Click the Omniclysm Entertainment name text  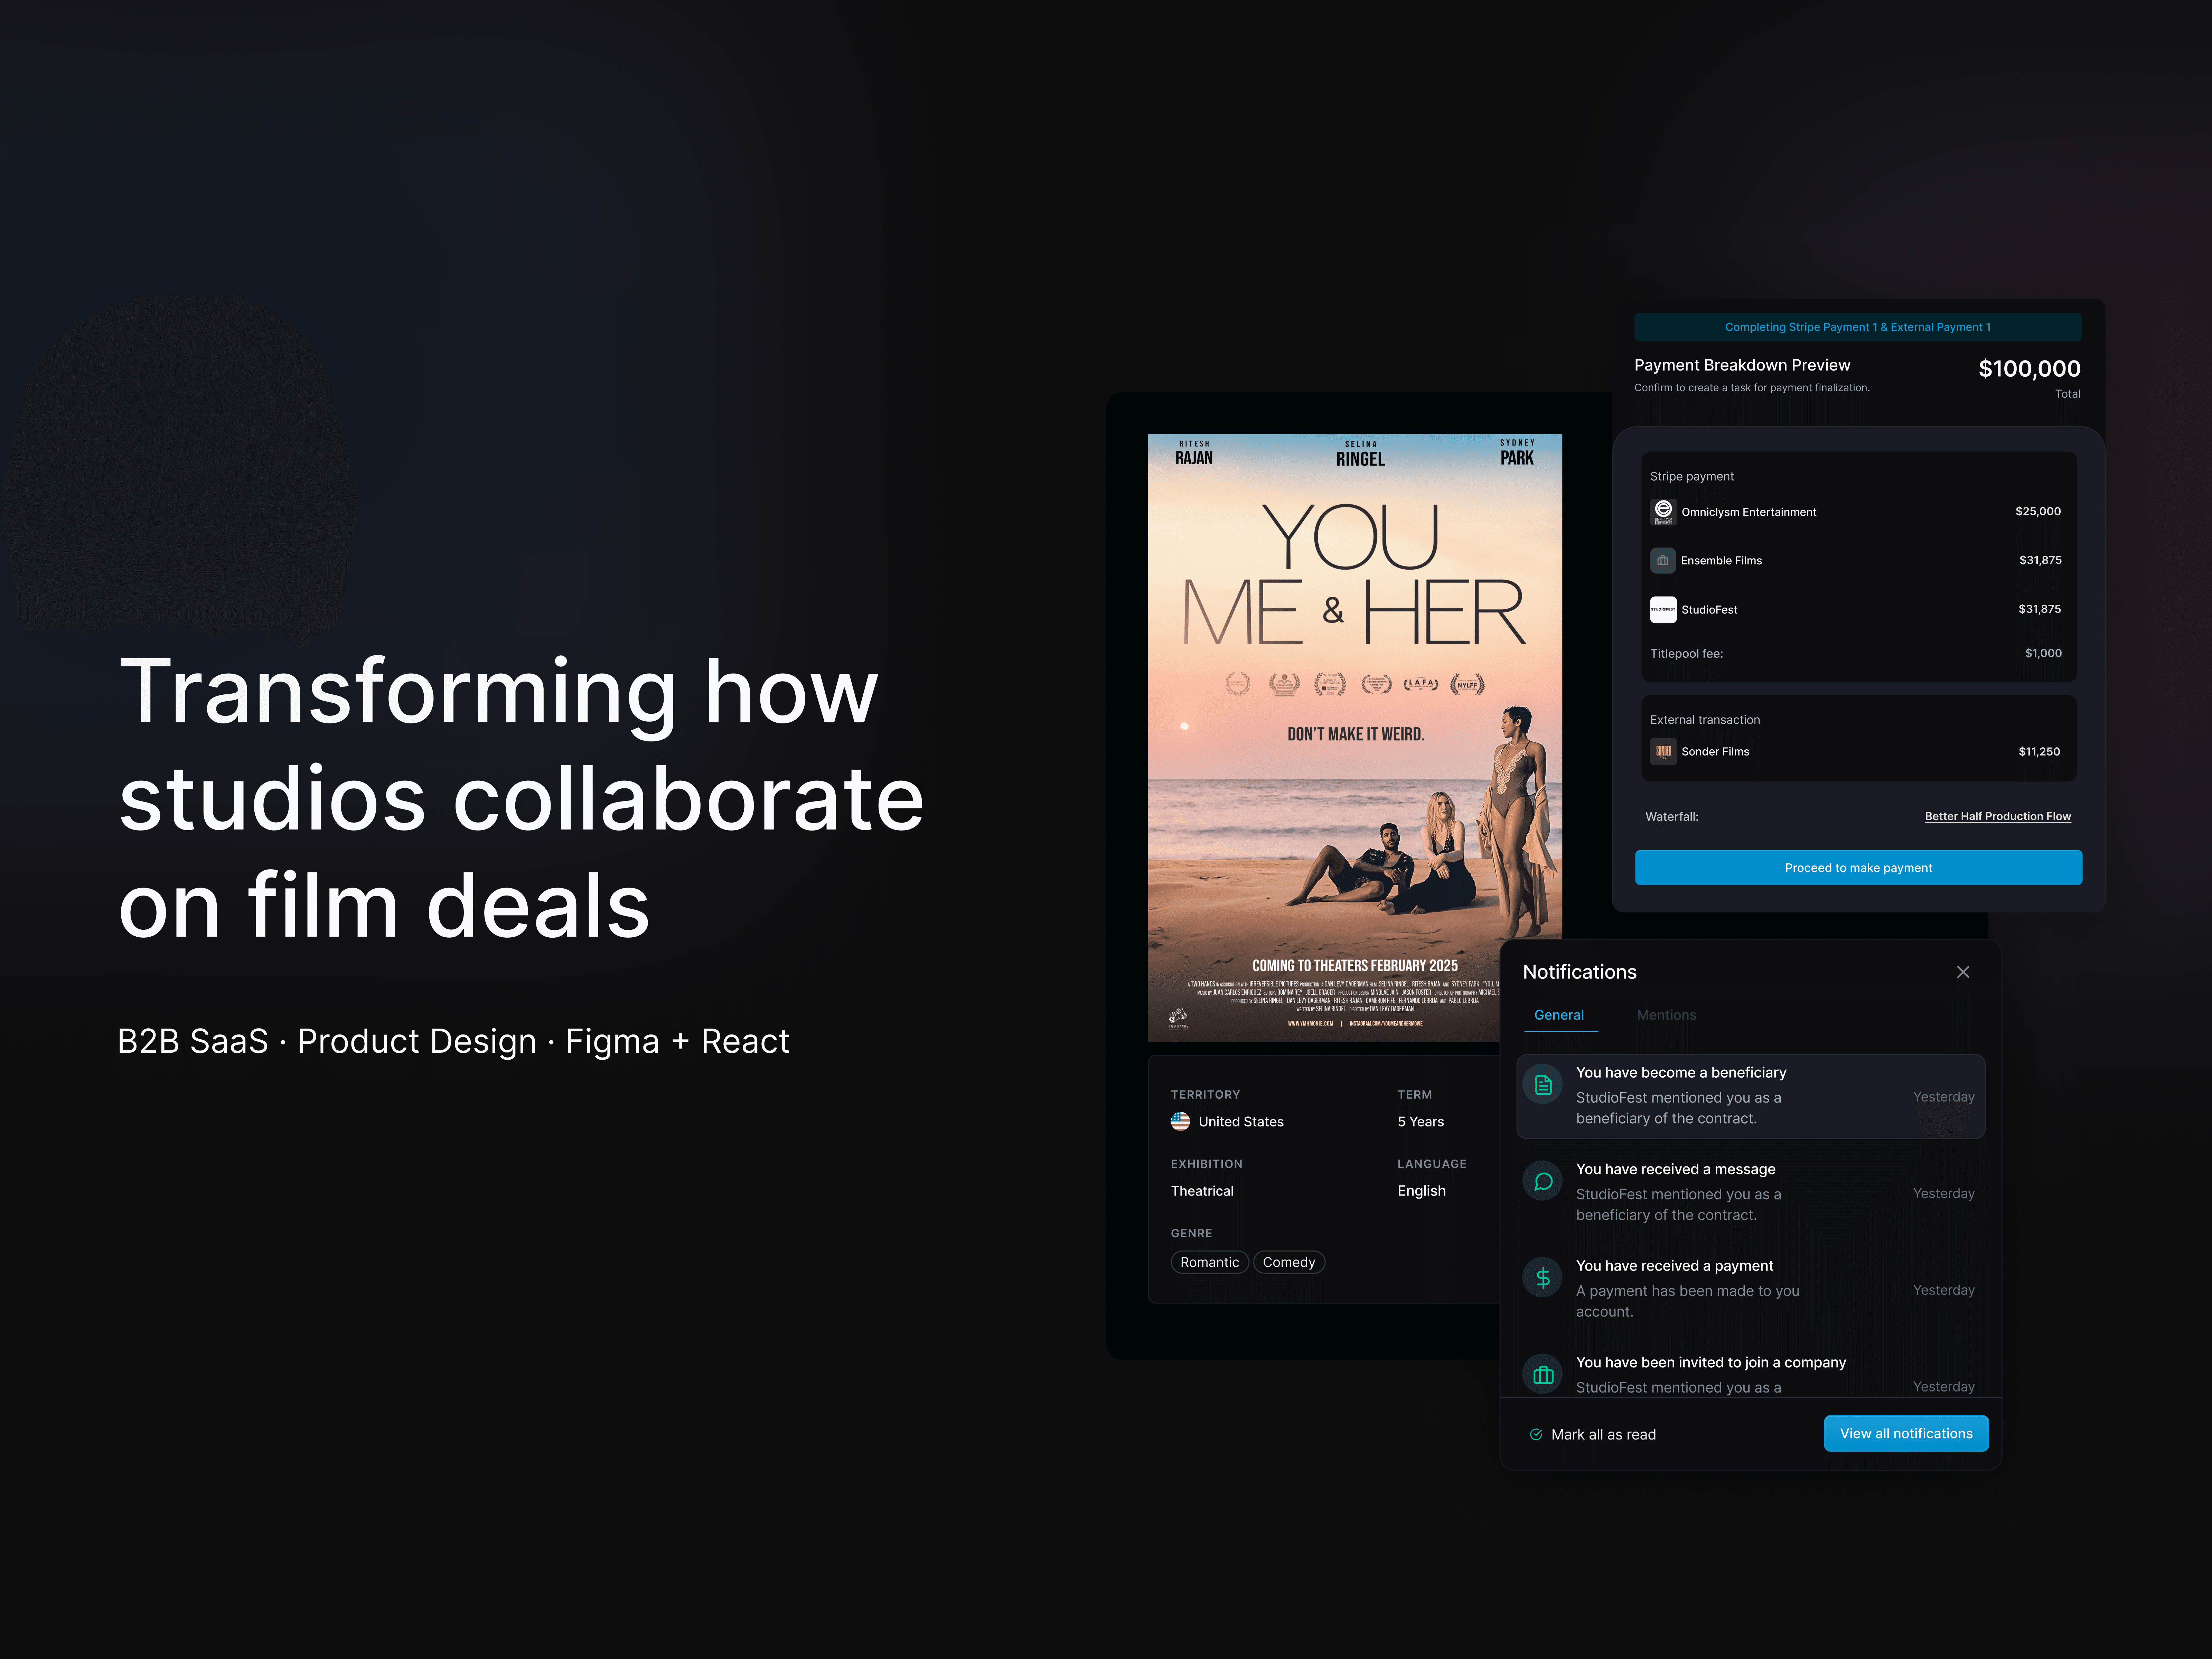(x=1748, y=512)
